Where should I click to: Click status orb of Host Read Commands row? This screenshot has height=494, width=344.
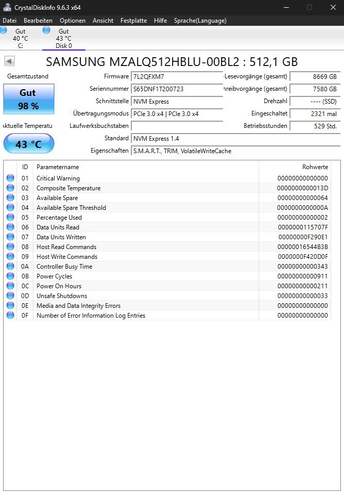click(x=10, y=246)
